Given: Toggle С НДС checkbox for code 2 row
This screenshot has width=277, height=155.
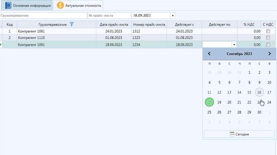Looking at the screenshot, I should pos(268,37).
